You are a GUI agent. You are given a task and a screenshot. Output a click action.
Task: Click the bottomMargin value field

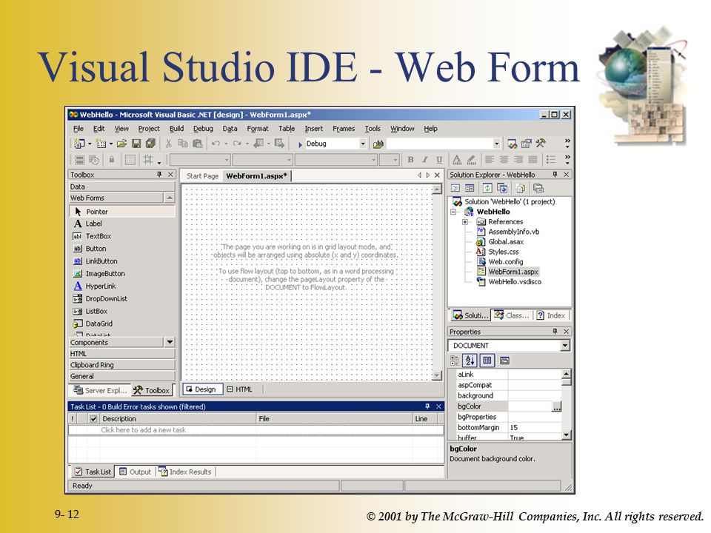(535, 428)
